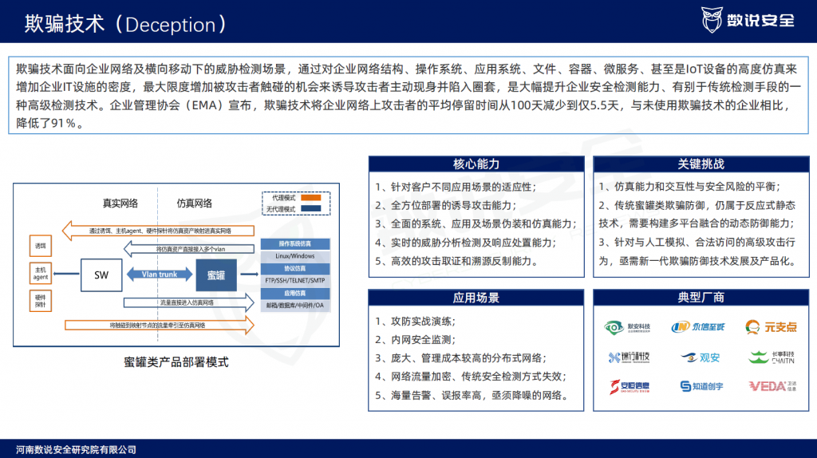Click the orange arrow mapping assets into real network
This screenshot has width=817, height=458.
coord(159,231)
